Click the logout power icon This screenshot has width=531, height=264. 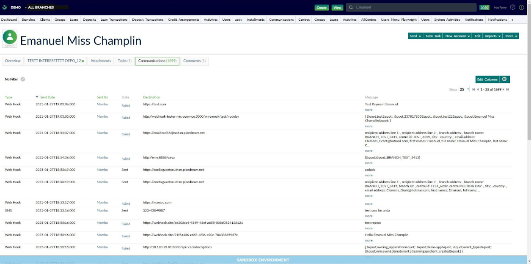[521, 7]
